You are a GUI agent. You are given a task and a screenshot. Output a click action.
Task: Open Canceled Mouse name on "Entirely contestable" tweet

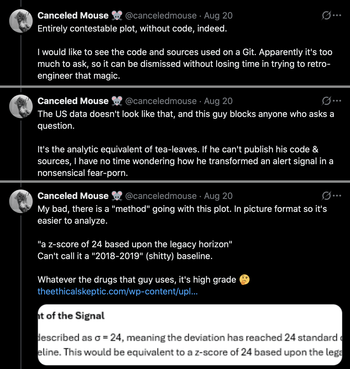tap(73, 15)
